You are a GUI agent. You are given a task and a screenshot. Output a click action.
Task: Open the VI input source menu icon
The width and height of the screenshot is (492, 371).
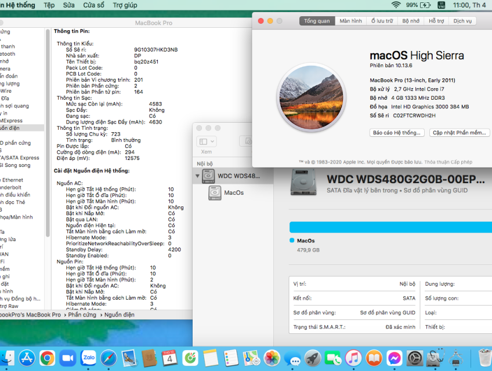tap(441, 5)
